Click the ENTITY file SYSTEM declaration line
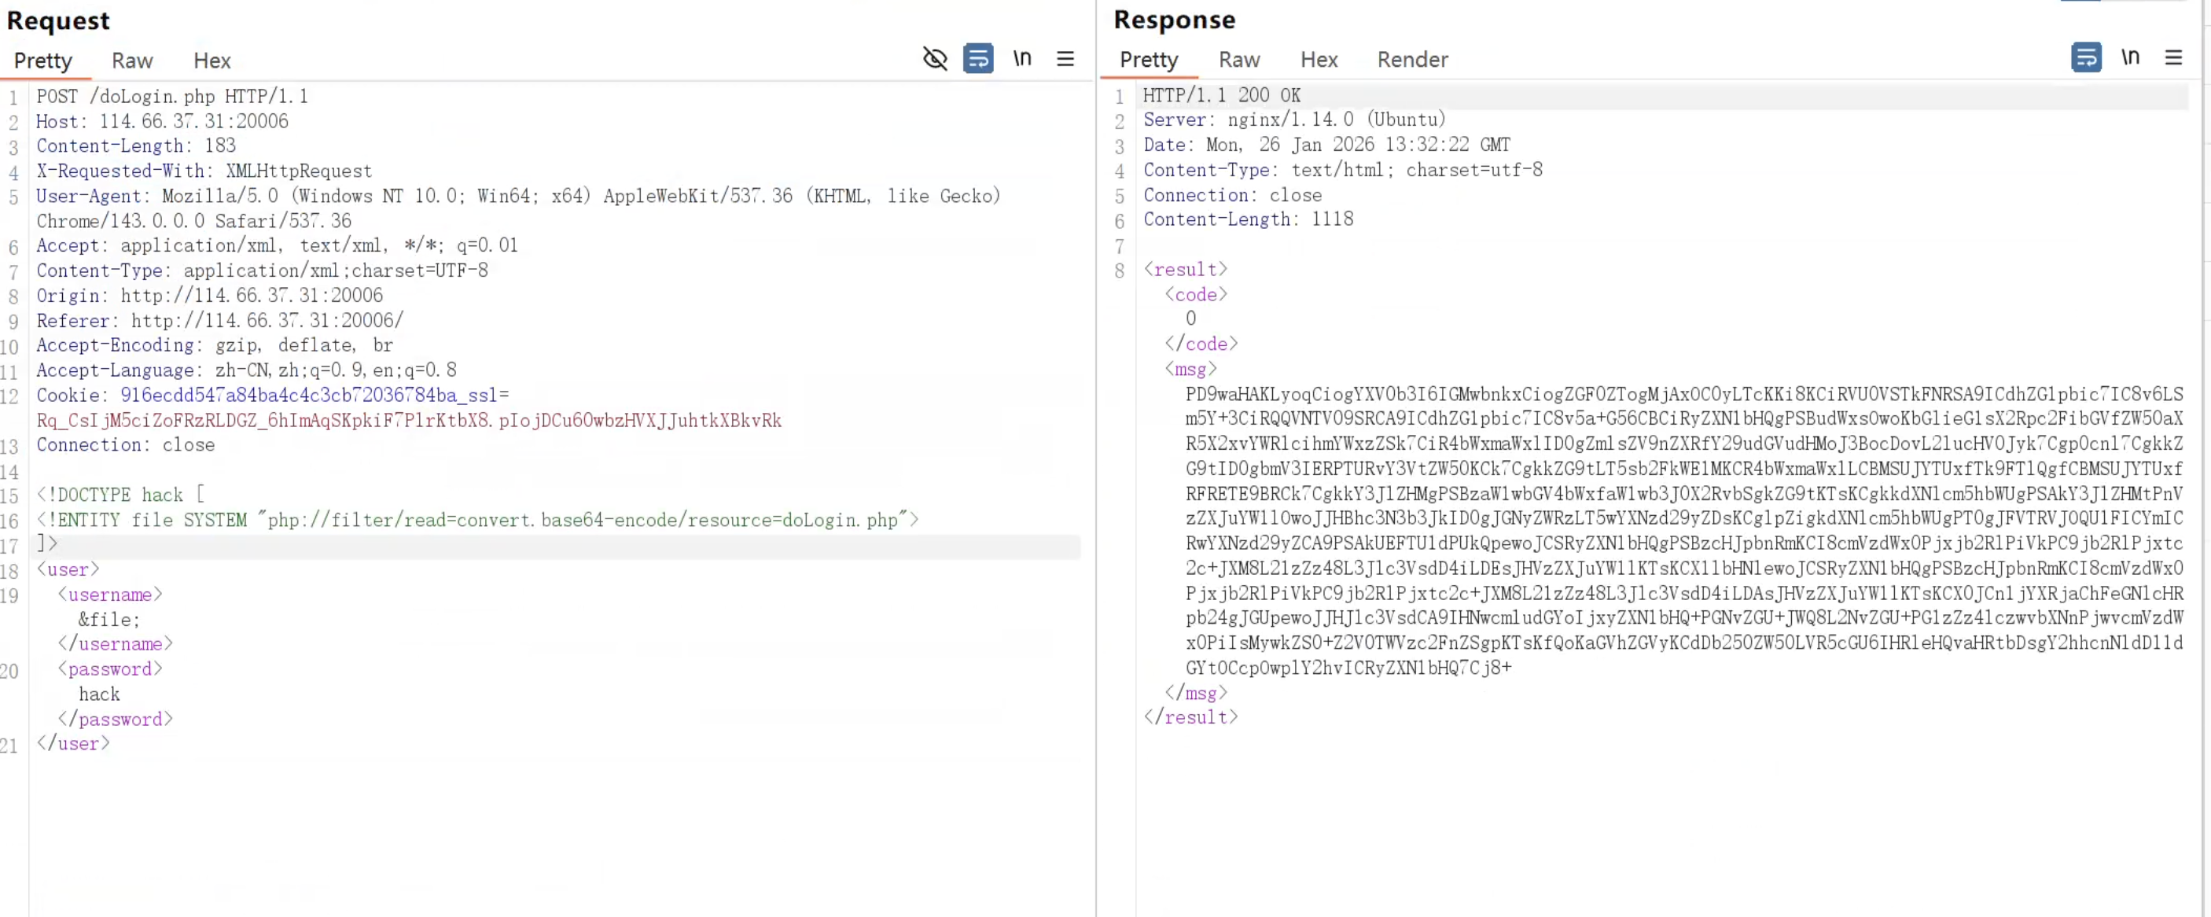The width and height of the screenshot is (2211, 917). pos(476,520)
